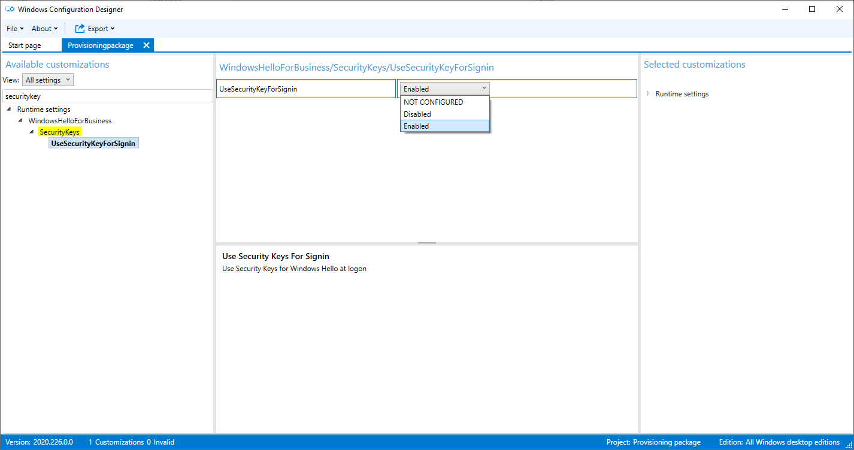Open the View All settings dropdown
The width and height of the screenshot is (854, 450).
click(x=48, y=80)
